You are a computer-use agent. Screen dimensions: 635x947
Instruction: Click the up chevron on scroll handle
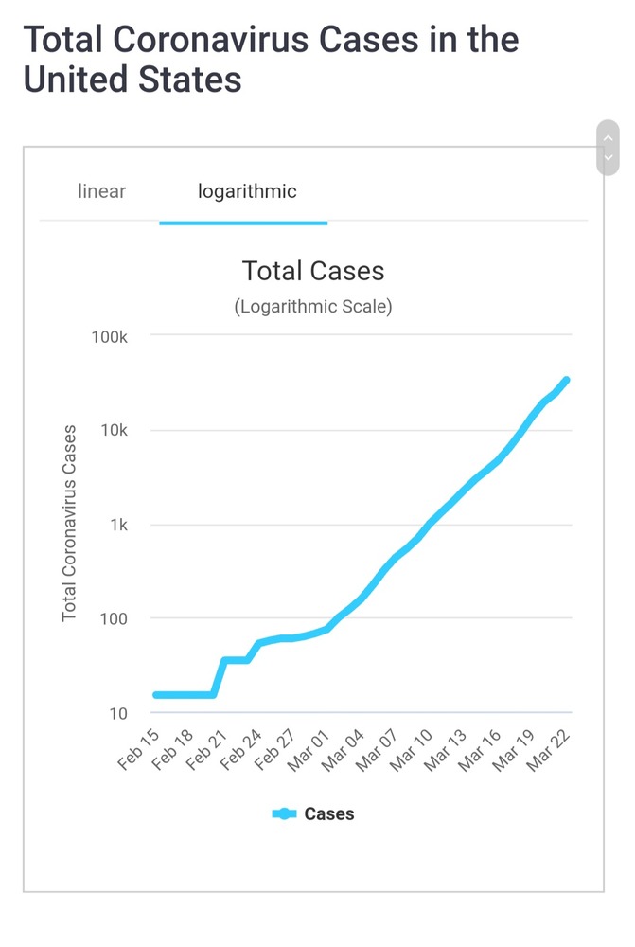[x=608, y=138]
